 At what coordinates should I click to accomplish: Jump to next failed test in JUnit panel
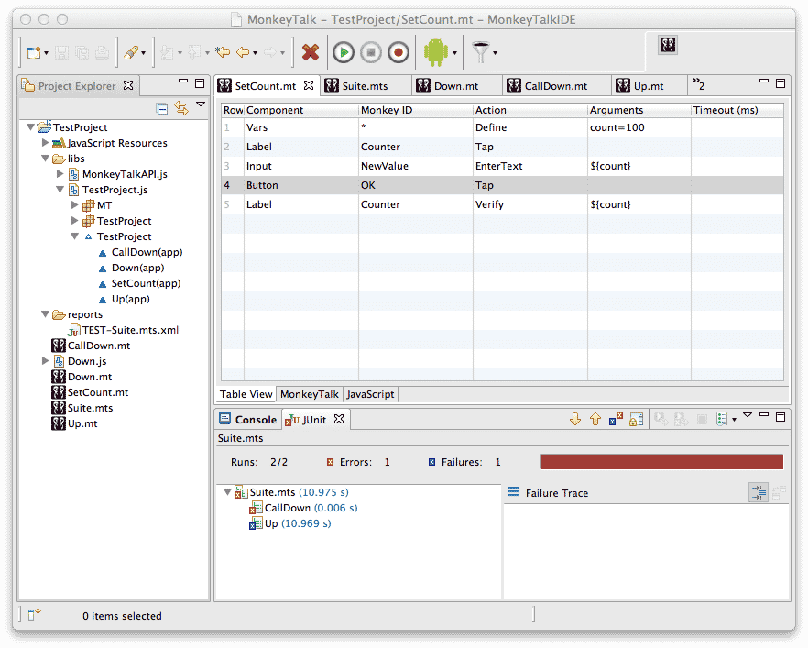(x=575, y=418)
